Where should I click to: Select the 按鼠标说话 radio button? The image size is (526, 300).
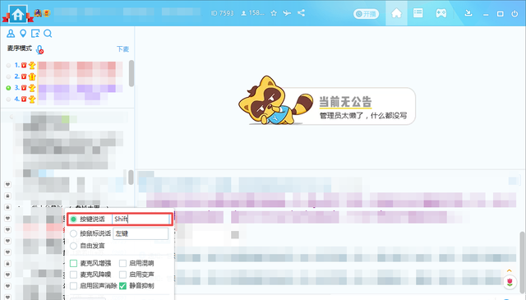(x=73, y=233)
